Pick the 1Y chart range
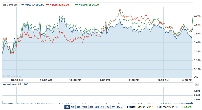The height and width of the screenshot is (110, 202). click(x=102, y=107)
